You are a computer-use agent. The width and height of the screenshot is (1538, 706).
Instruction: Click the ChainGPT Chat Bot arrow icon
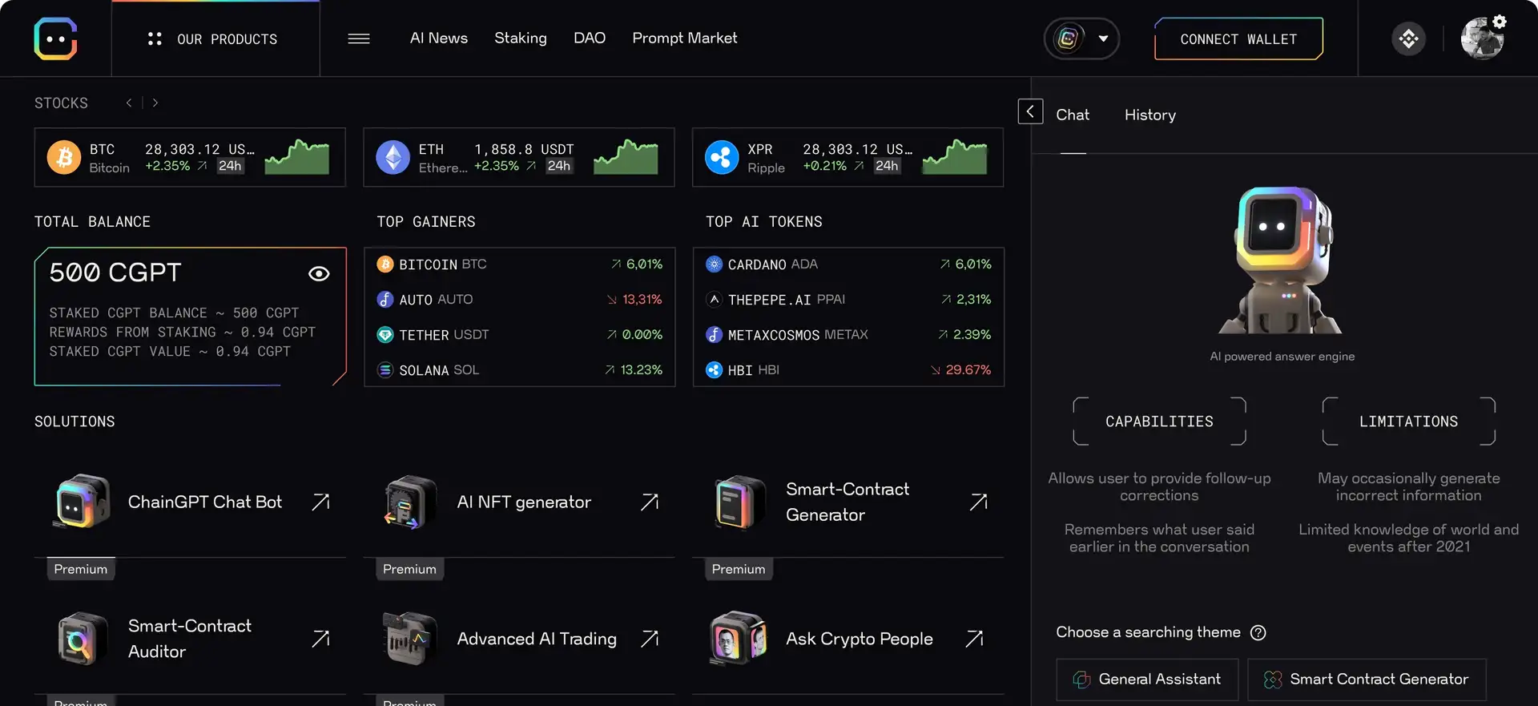[320, 502]
